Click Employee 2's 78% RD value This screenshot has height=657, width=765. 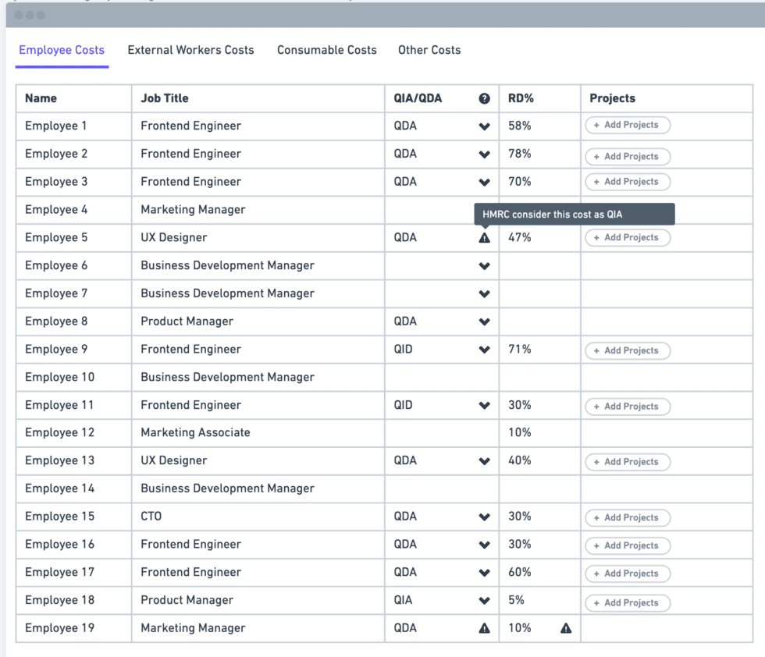point(520,154)
